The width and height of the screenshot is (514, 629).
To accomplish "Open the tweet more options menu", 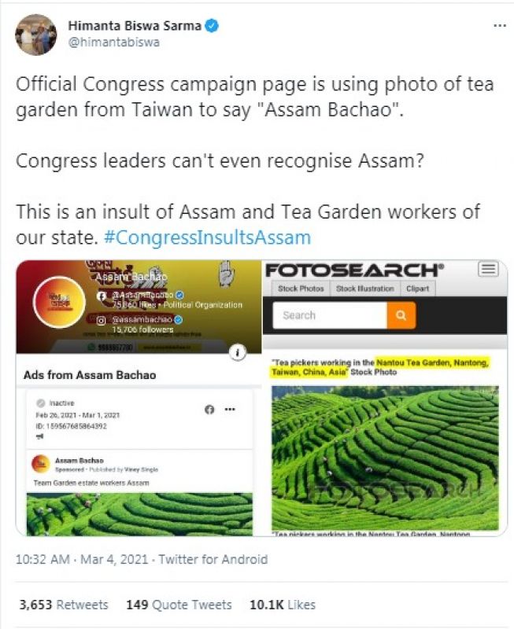I will pyautogui.click(x=500, y=26).
